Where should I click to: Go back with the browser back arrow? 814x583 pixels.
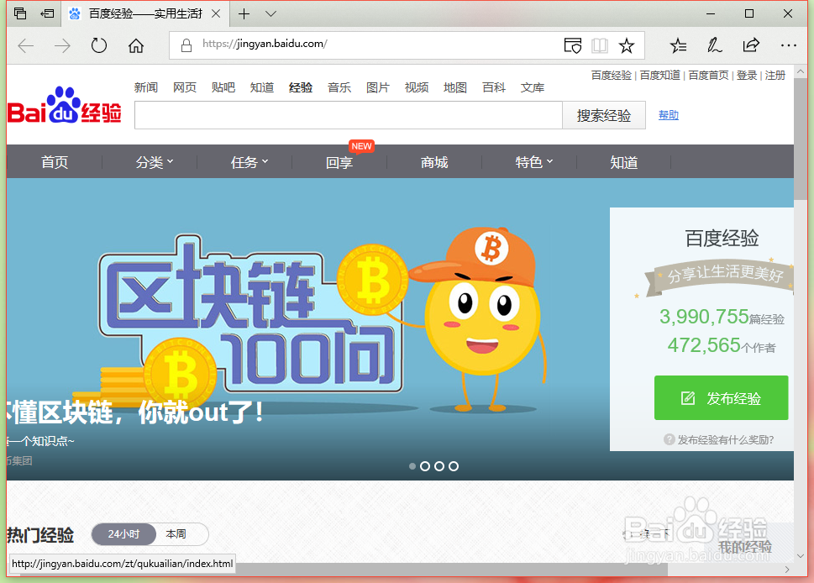(x=25, y=45)
